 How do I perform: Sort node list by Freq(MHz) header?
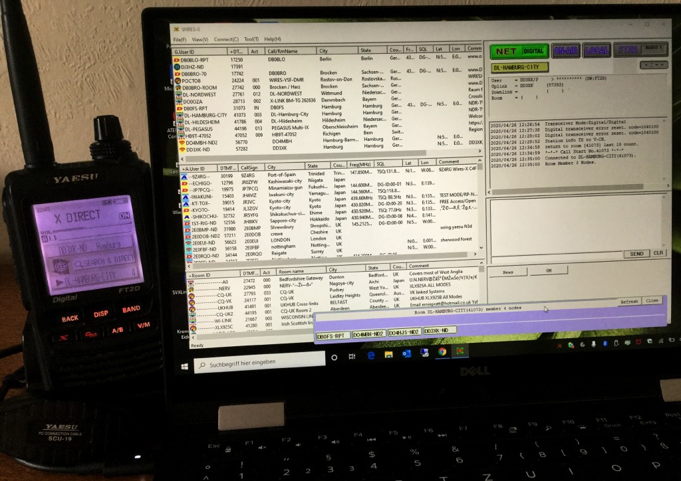[360, 165]
